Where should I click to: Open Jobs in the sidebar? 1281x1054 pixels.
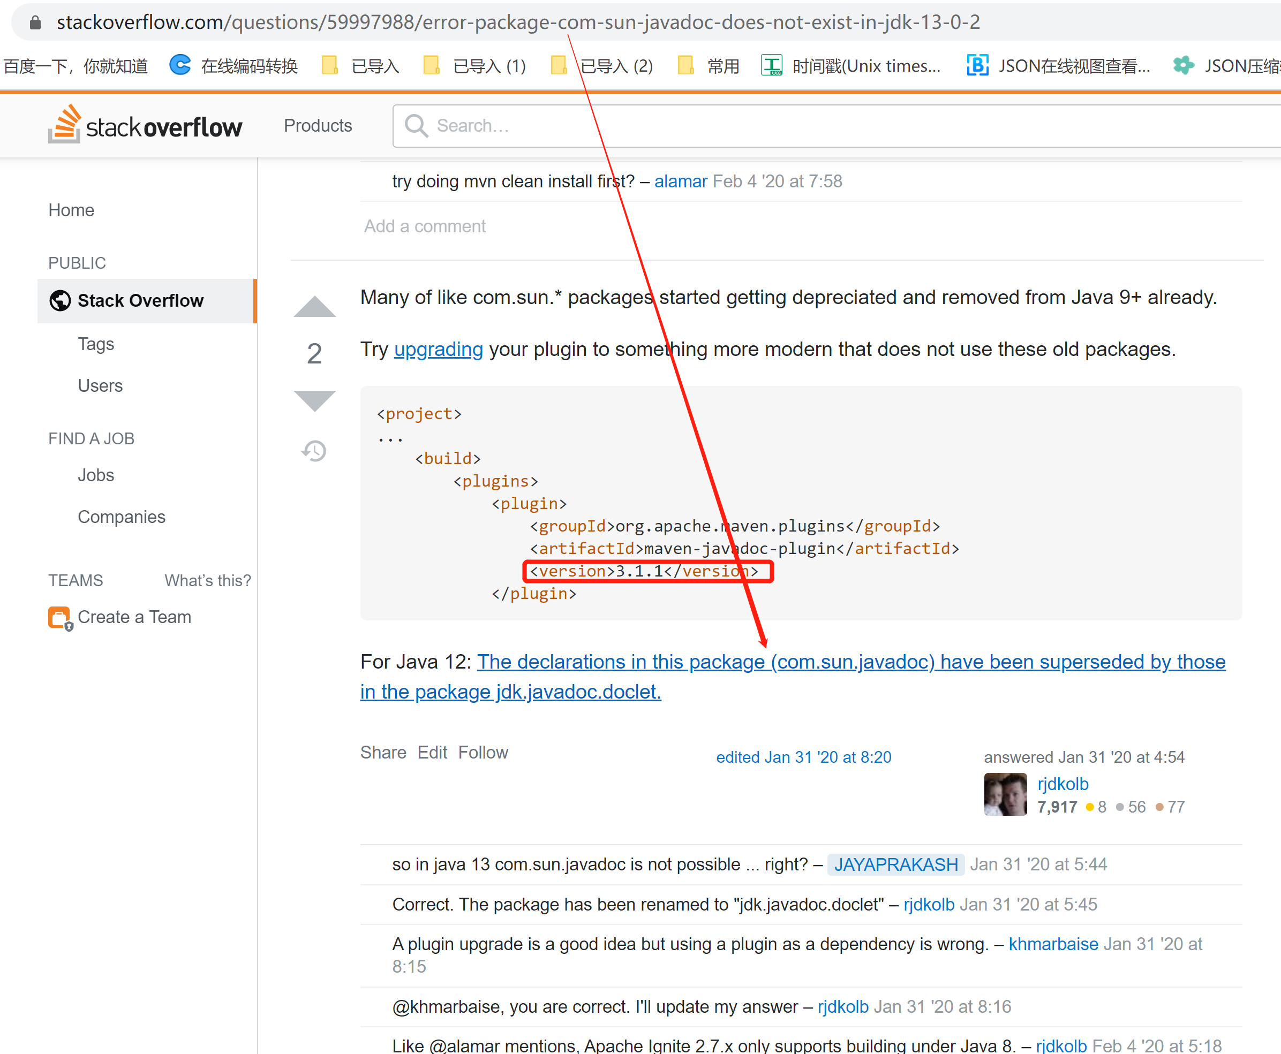tap(95, 475)
